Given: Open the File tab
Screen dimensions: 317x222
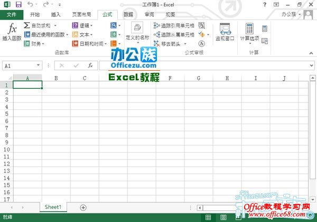Looking at the screenshot, I should coord(12,15).
